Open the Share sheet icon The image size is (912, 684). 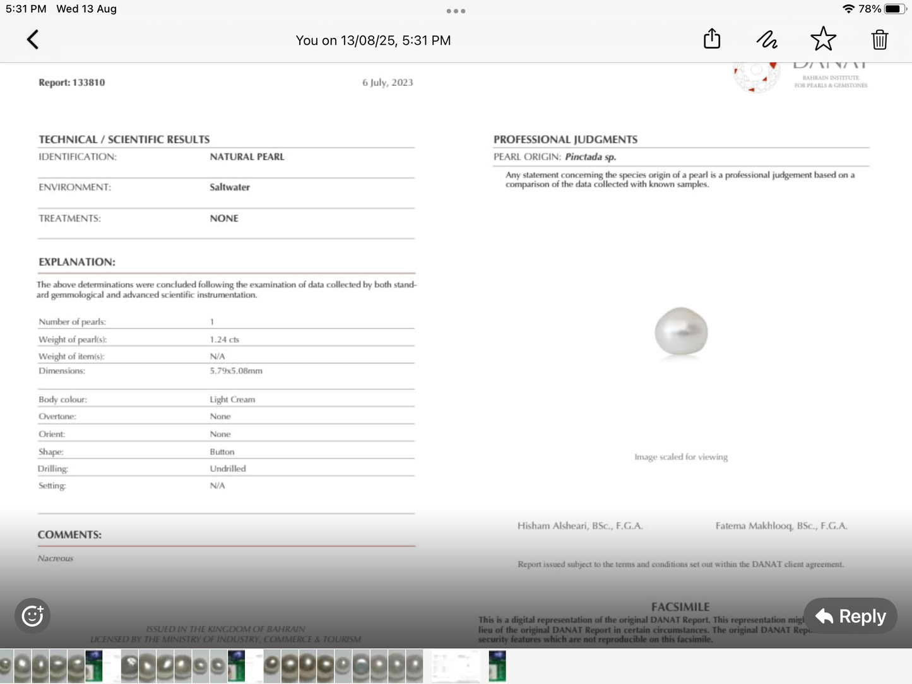coord(711,38)
